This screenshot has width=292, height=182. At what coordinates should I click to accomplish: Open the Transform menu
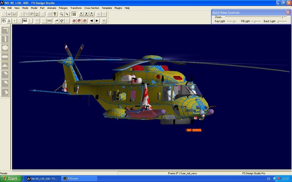(x=76, y=8)
